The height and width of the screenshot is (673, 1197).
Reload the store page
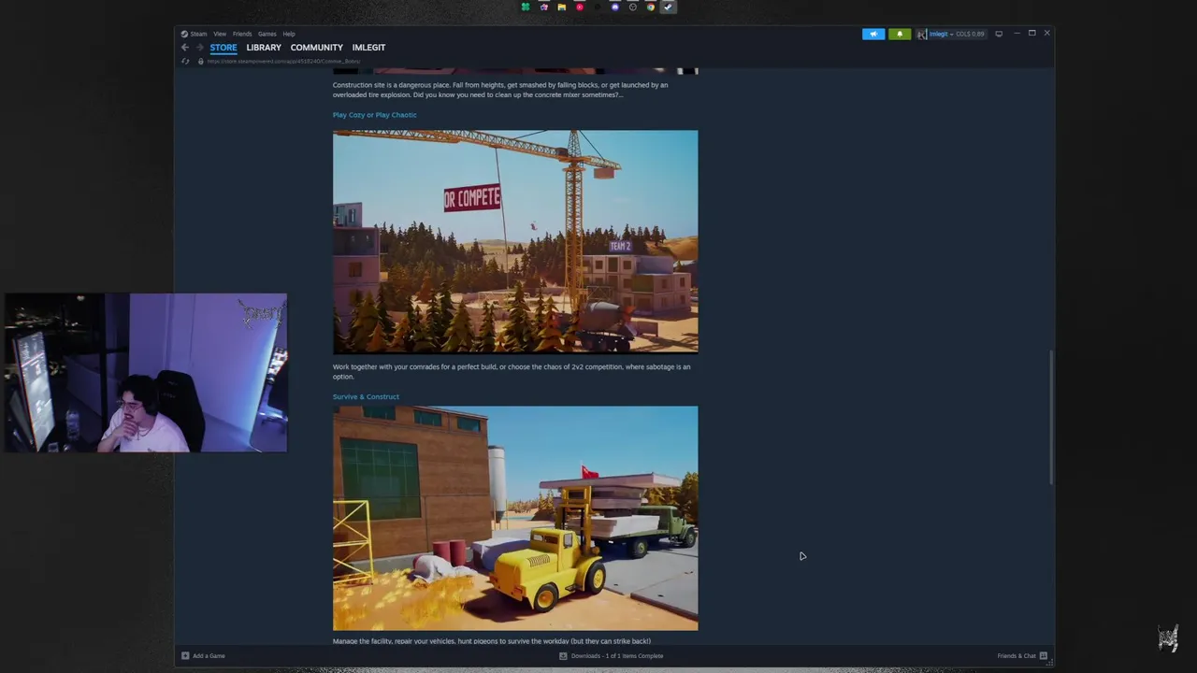click(x=185, y=62)
